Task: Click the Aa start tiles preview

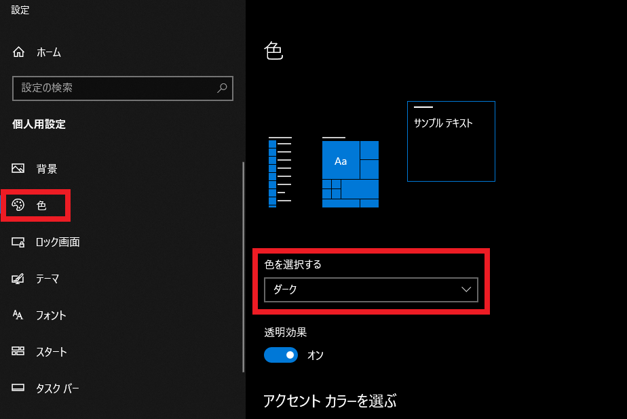Action: (350, 173)
